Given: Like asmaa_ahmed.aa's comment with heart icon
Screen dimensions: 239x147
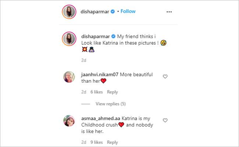Looking at the screenshot, I should click(x=165, y=121).
